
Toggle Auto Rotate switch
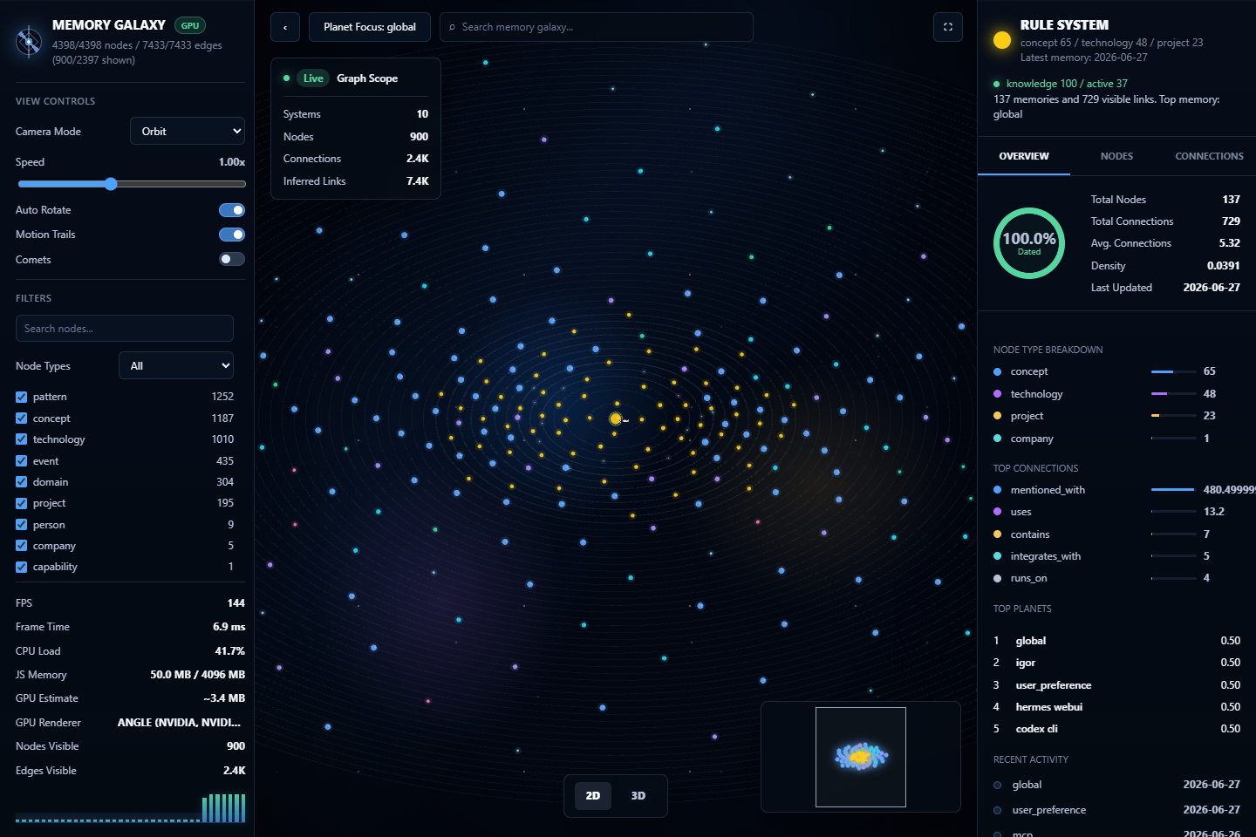pos(232,210)
